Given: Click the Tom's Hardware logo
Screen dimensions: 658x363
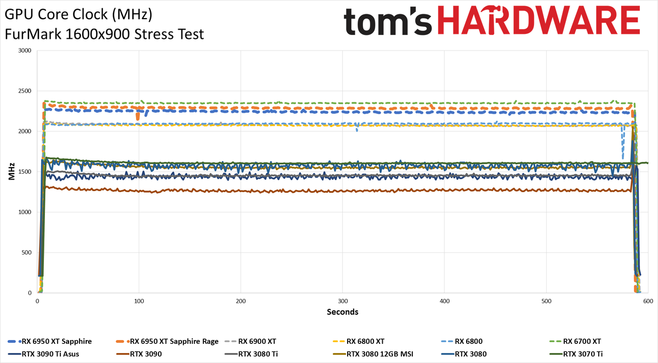Looking at the screenshot, I should (491, 22).
